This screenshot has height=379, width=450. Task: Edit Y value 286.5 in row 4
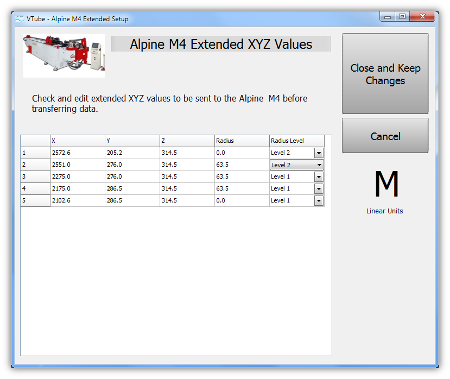pyautogui.click(x=132, y=189)
